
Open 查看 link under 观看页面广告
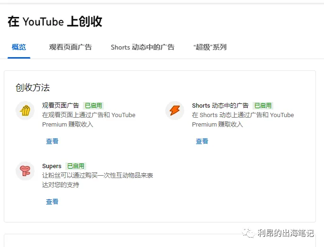click(52, 141)
